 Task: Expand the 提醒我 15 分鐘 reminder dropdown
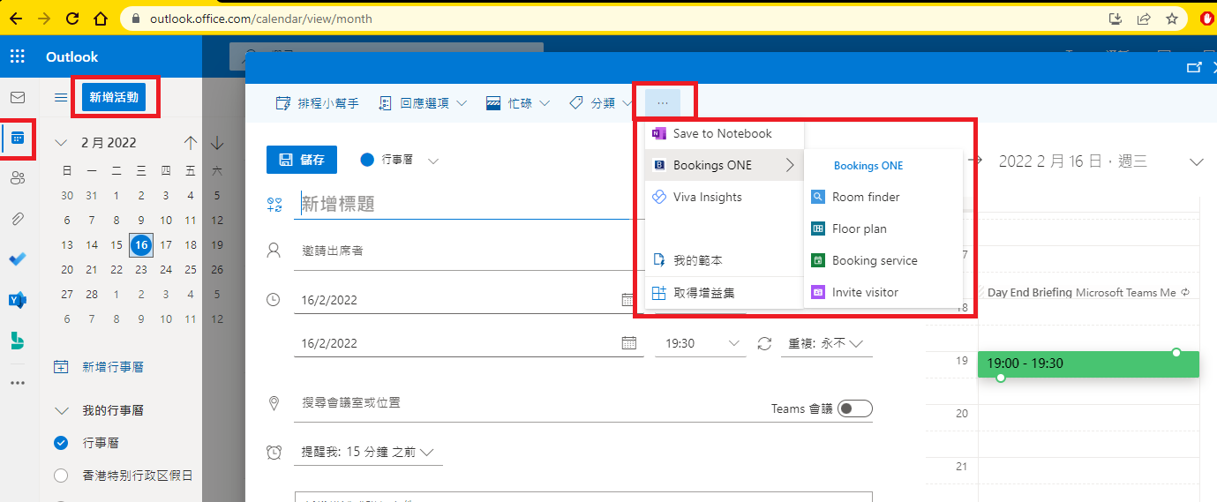[x=368, y=452]
